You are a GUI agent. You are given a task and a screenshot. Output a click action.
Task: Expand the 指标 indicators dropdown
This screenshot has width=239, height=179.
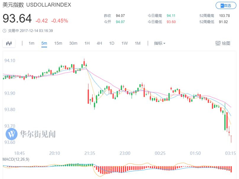[x=159, y=43]
